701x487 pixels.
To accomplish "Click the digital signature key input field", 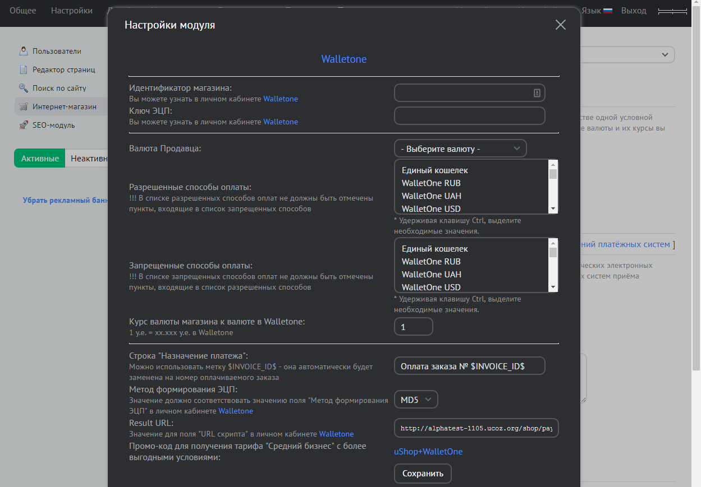I will coord(469,116).
